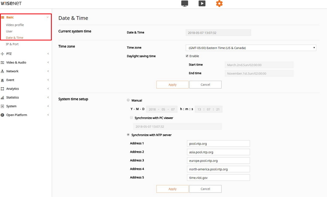Screen dimensions: 327x197
Task: Click the Statistics bar chart icon
Action: point(3,98)
